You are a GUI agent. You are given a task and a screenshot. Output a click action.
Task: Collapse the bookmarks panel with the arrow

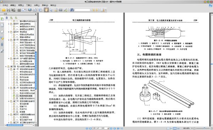click(x=35, y=14)
